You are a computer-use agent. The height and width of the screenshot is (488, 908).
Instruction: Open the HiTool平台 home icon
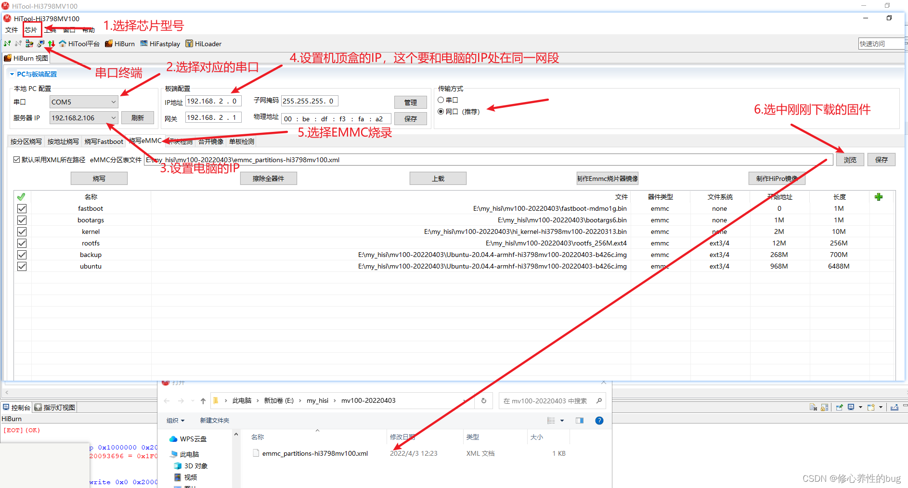[79, 44]
